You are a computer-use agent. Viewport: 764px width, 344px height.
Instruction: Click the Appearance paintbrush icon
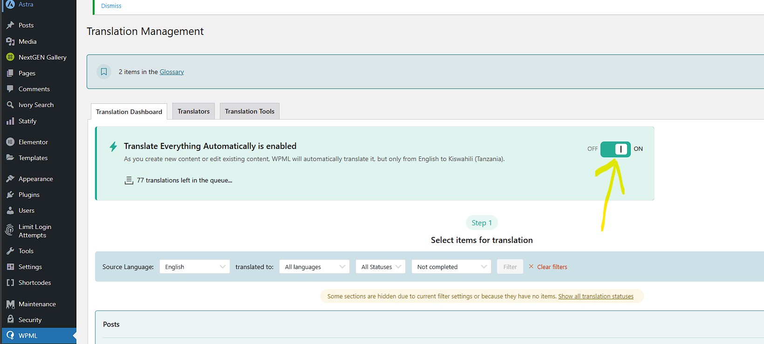10,179
